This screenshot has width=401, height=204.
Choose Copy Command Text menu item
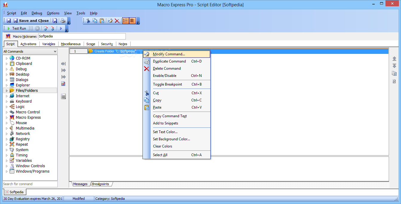coord(177,116)
